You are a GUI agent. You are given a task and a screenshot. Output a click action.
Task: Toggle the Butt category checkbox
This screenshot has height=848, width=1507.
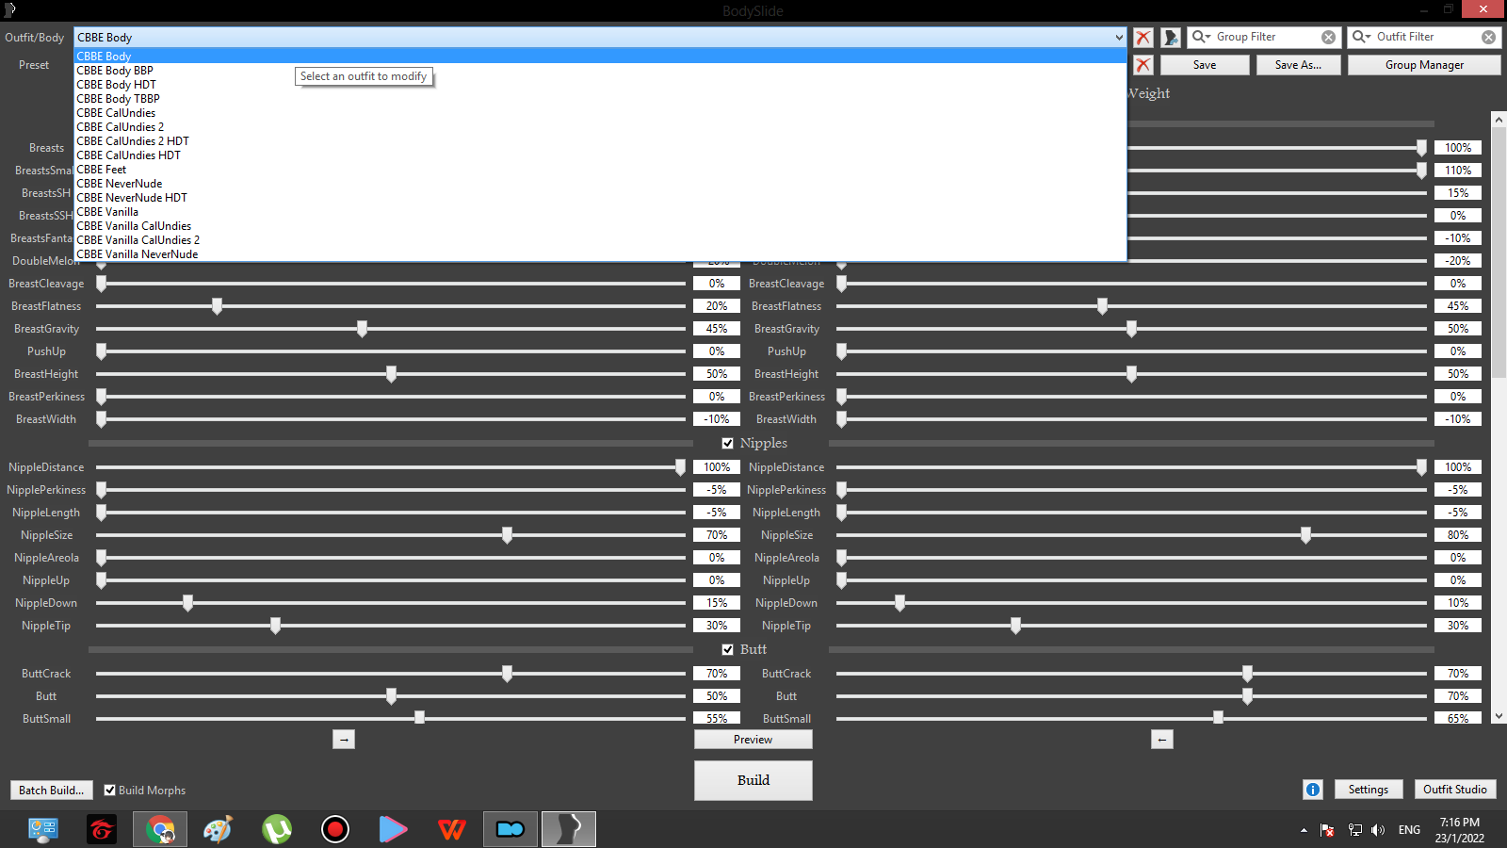click(727, 649)
